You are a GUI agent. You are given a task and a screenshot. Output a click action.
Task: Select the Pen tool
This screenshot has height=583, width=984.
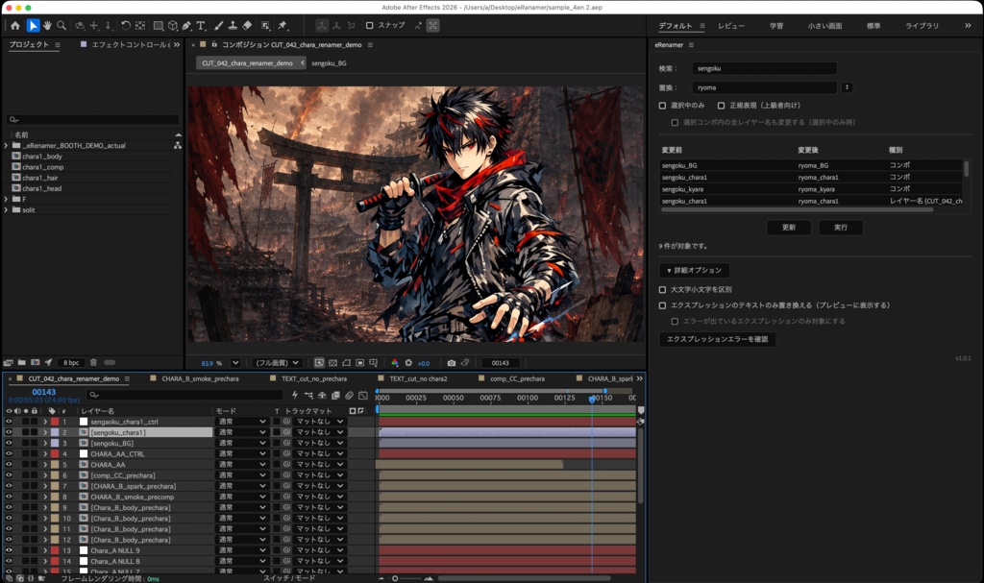click(186, 26)
